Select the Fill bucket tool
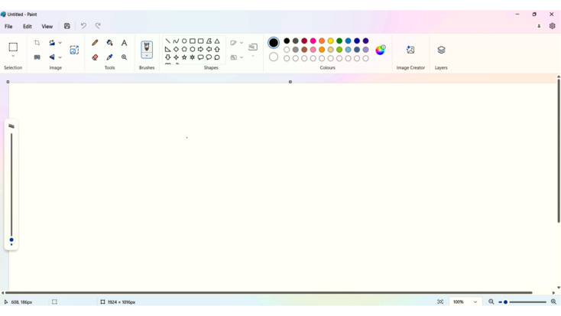Screen dimensions: 561x316 click(109, 43)
